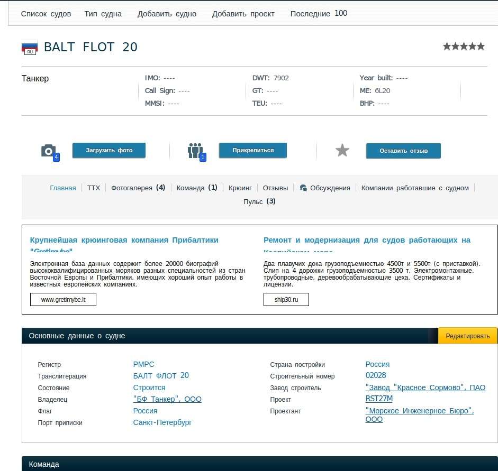Select Добавить проект in the top menu
The width and height of the screenshot is (498, 471).
point(243,14)
